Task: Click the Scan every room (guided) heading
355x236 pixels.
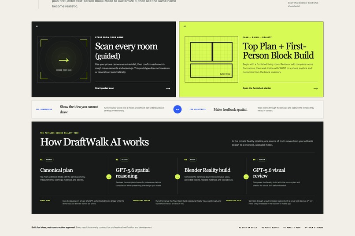Action: click(x=126, y=51)
